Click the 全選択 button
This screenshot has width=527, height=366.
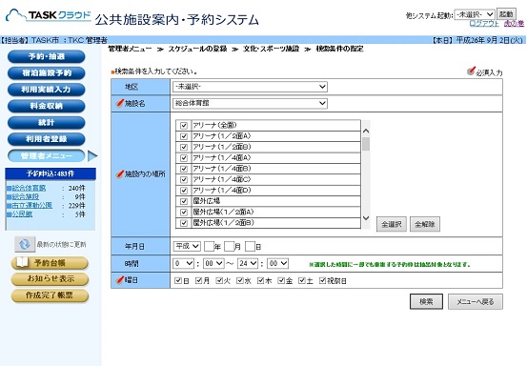click(x=392, y=224)
